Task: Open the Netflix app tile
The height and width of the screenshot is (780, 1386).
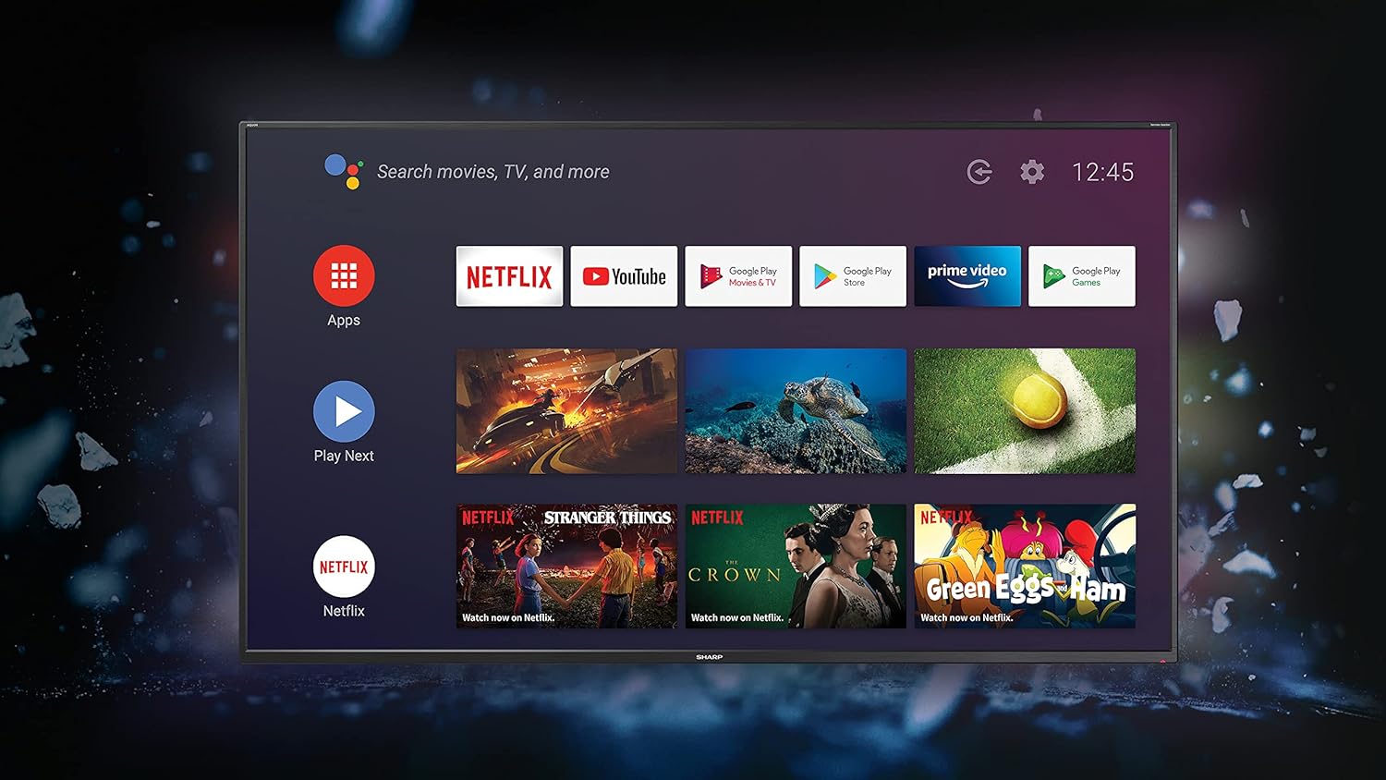Action: coord(509,274)
